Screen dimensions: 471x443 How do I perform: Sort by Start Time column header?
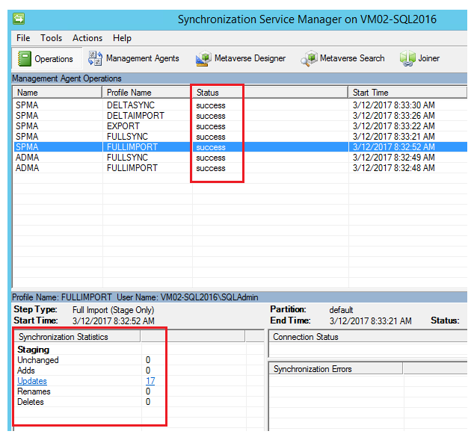[407, 93]
